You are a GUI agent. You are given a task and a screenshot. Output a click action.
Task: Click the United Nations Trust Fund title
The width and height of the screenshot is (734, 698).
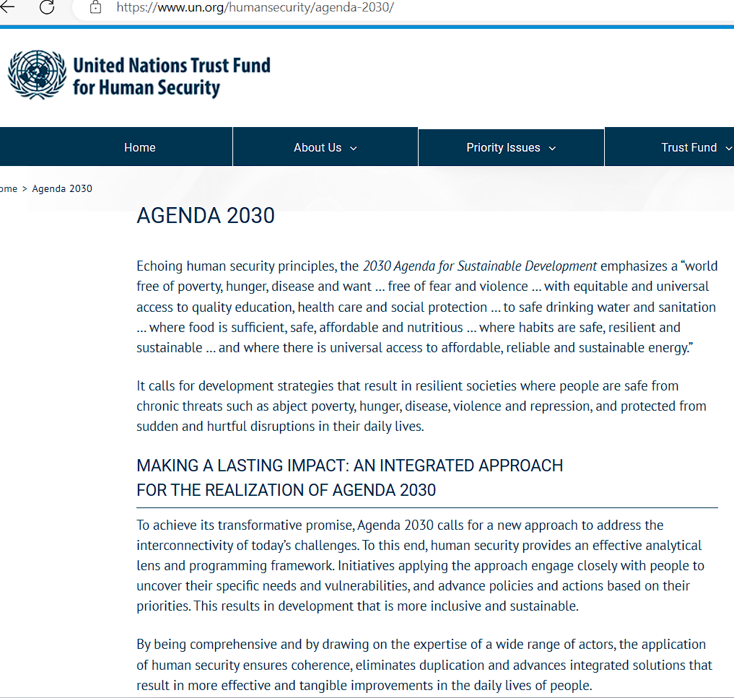[x=172, y=76]
